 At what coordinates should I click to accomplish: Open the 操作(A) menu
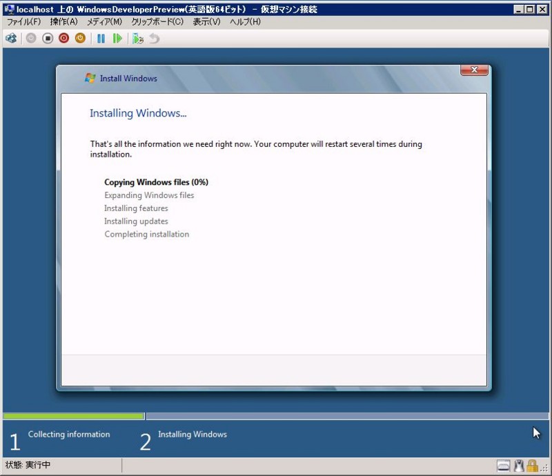[63, 22]
